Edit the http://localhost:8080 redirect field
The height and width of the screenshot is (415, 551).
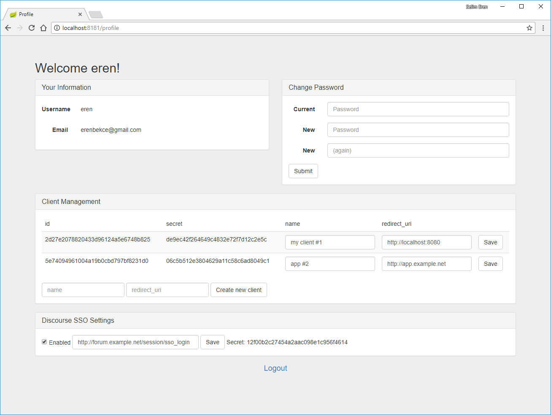[427, 242]
